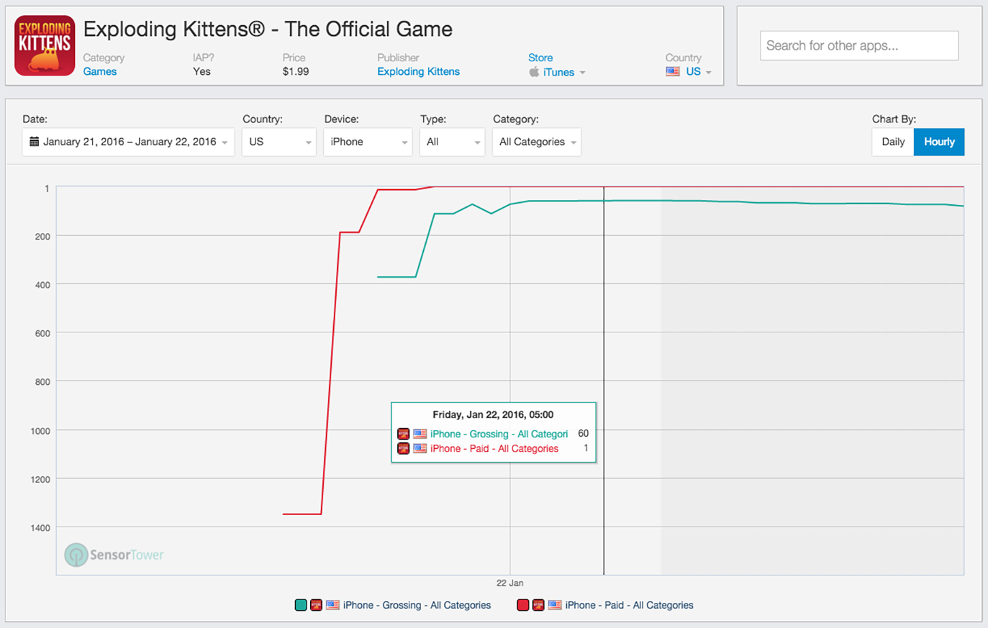
Task: Click app icon in Grossing legend entry
Action: coord(316,605)
